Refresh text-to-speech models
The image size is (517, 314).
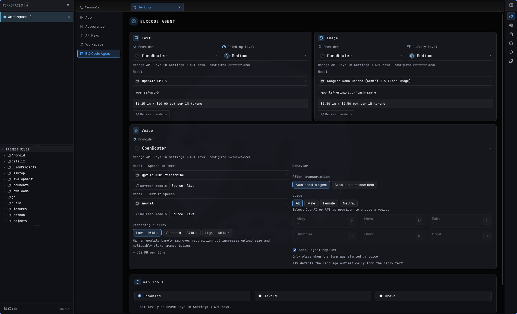(151, 214)
